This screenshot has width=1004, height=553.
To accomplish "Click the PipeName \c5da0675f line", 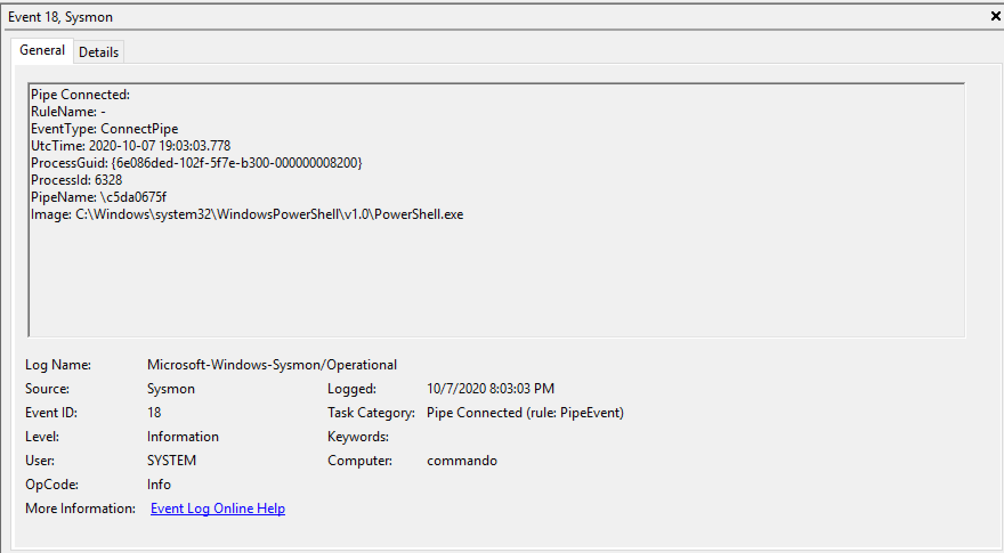I will click(x=99, y=197).
